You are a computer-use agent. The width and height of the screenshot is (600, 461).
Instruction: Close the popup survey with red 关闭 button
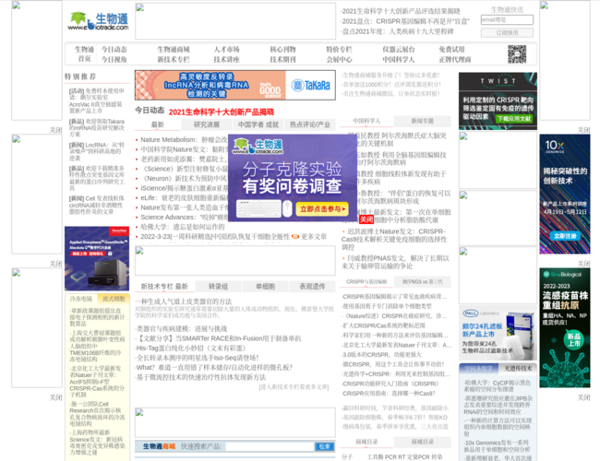click(366, 219)
